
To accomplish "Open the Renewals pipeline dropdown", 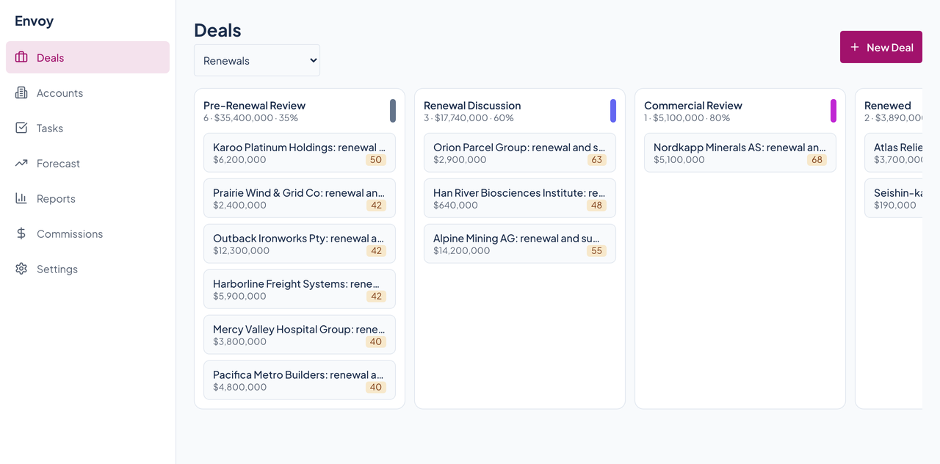I will tap(257, 60).
